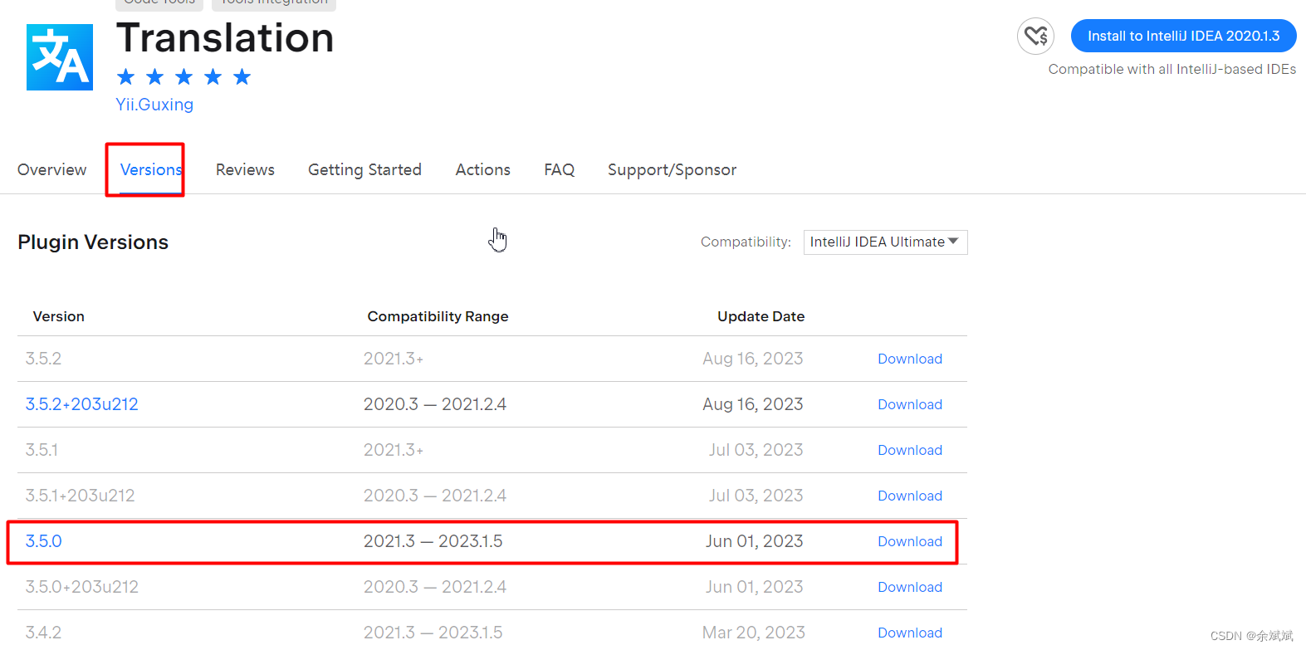Click the heart sponsor icon
The height and width of the screenshot is (650, 1306).
1035,36
